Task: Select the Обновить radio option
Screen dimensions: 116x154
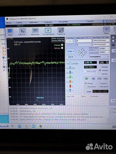Action: 98,87
